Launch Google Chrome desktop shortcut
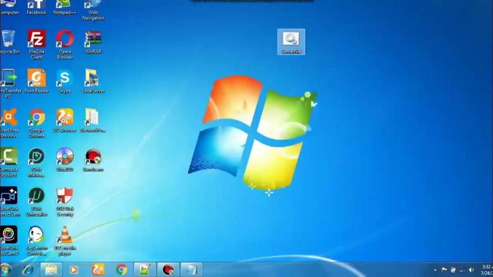Screen dimensions: 493x277 (37, 123)
